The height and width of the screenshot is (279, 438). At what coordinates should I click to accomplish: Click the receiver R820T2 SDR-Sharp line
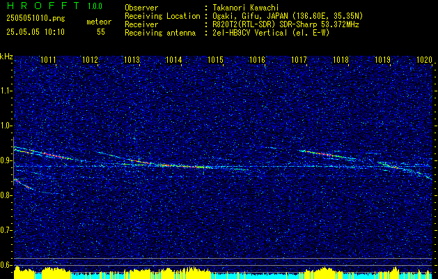click(x=286, y=24)
